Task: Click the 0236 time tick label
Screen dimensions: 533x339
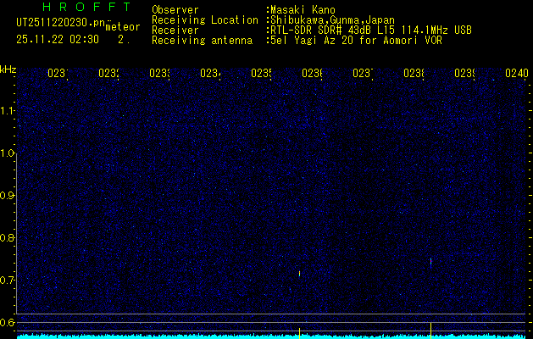Action: [312, 73]
